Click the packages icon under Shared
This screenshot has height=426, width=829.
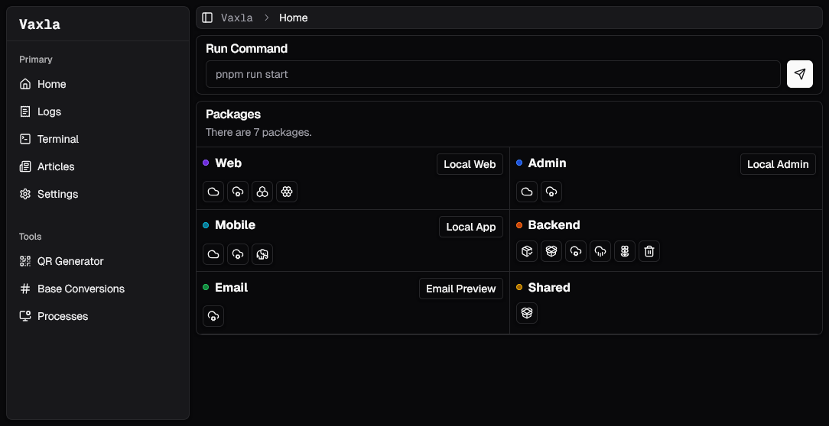tap(527, 313)
